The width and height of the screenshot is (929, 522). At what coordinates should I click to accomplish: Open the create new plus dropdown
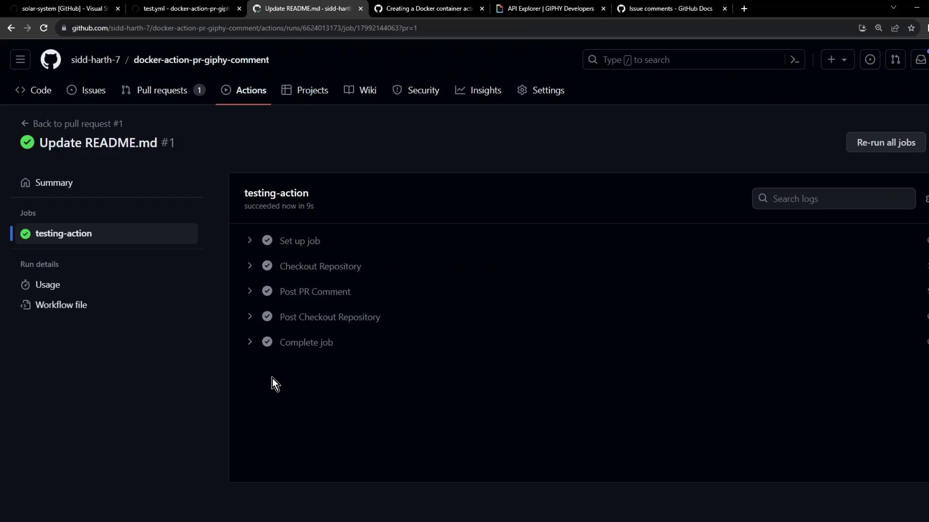(837, 60)
